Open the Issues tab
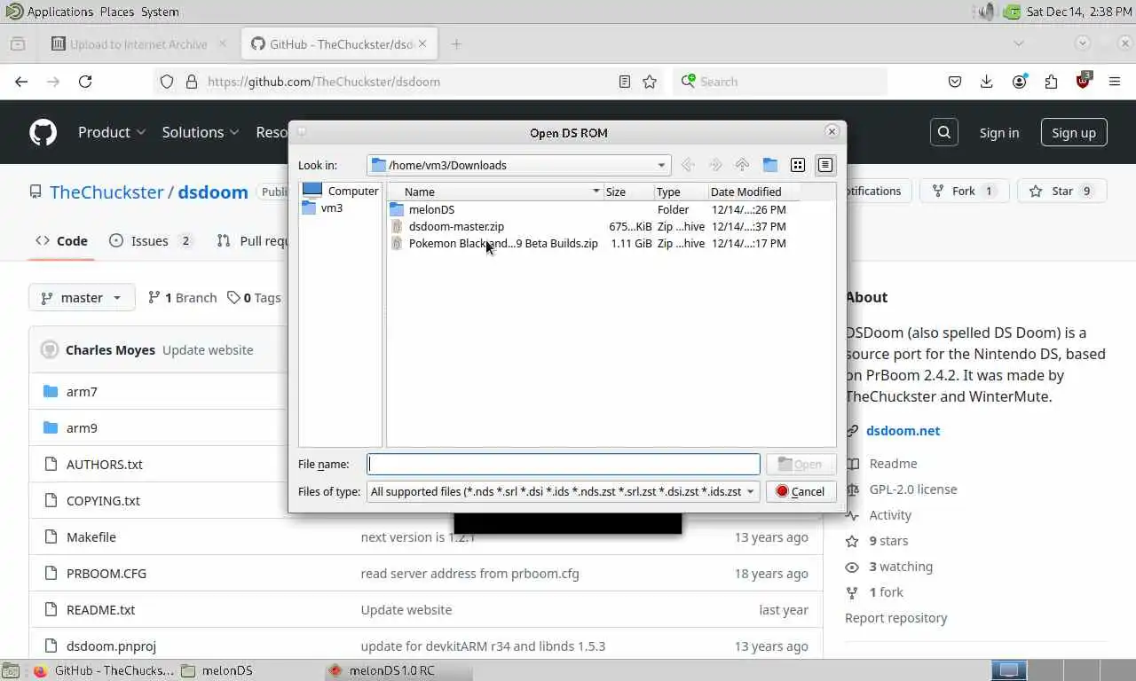This screenshot has width=1136, height=681. click(151, 240)
